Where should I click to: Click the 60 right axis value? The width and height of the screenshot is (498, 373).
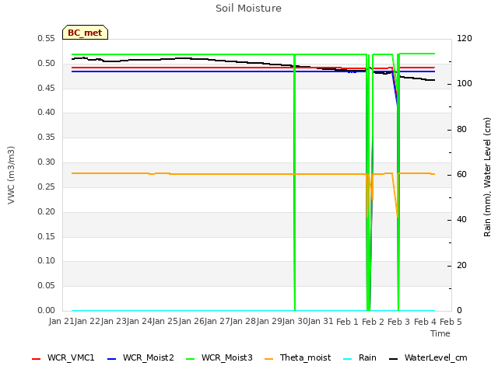[461, 175]
